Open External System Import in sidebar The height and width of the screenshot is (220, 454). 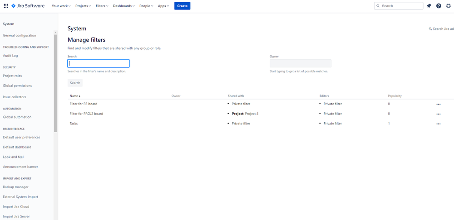coord(20,197)
